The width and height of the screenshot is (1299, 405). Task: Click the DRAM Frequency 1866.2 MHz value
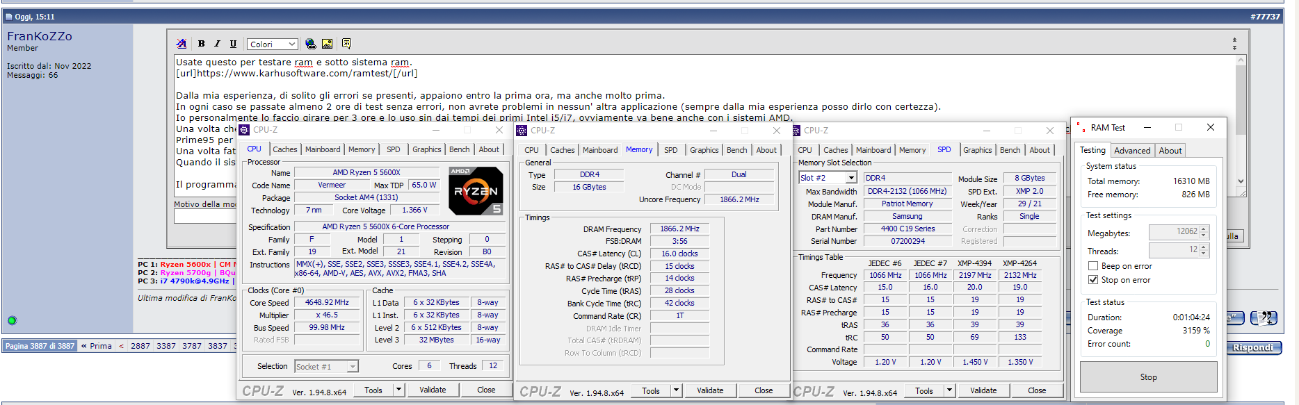point(679,229)
